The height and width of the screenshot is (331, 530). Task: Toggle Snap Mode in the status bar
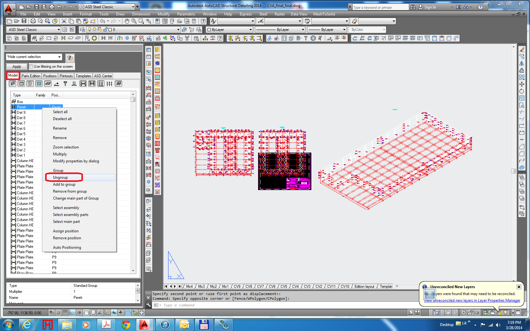coord(58,312)
